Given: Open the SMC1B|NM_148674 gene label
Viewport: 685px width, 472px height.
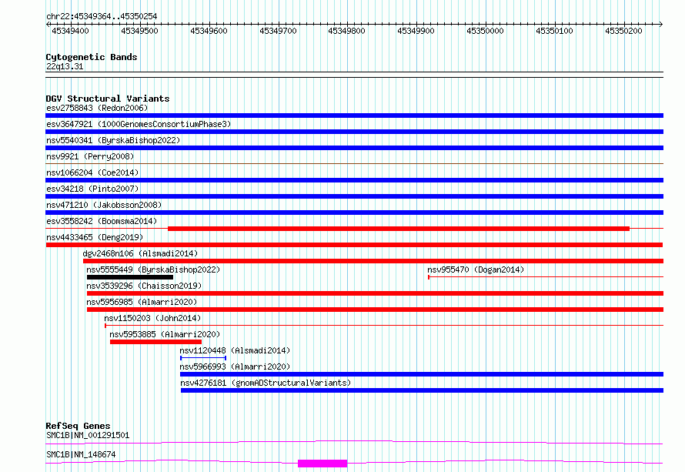Looking at the screenshot, I should pyautogui.click(x=81, y=454).
